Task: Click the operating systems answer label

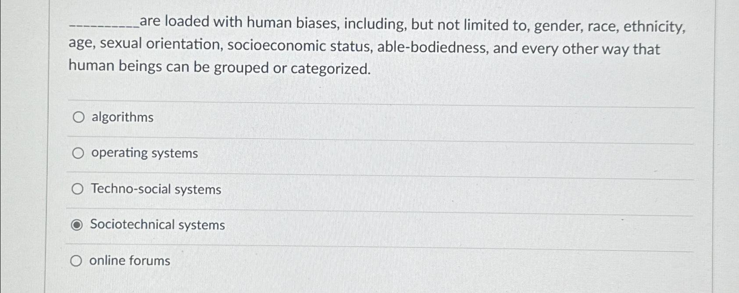Action: coord(143,153)
